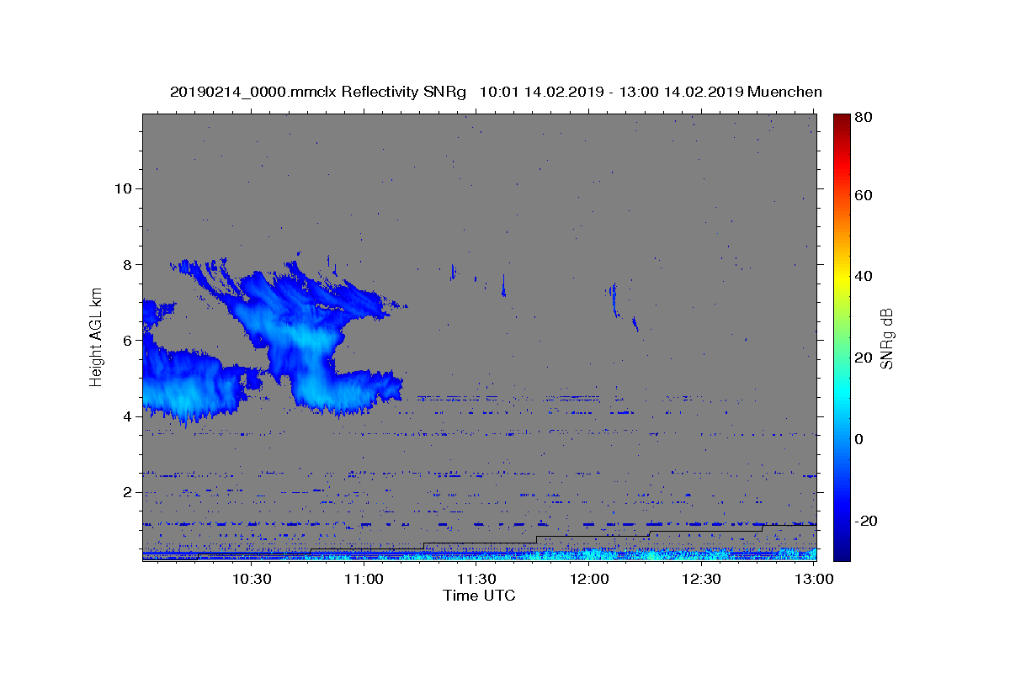Click the colorbar value 0
The width and height of the screenshot is (1010, 673).
click(858, 439)
